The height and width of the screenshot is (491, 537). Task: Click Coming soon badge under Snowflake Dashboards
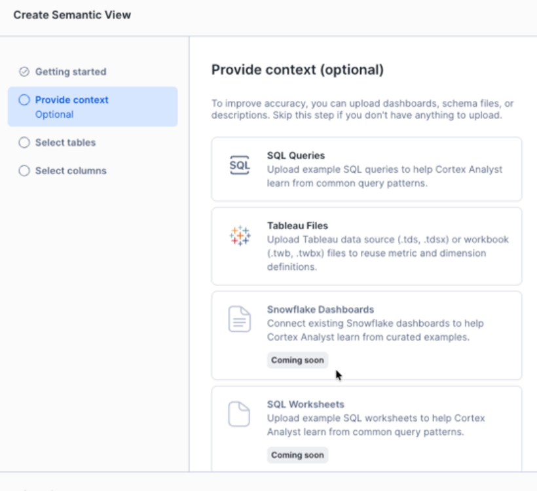[297, 360]
